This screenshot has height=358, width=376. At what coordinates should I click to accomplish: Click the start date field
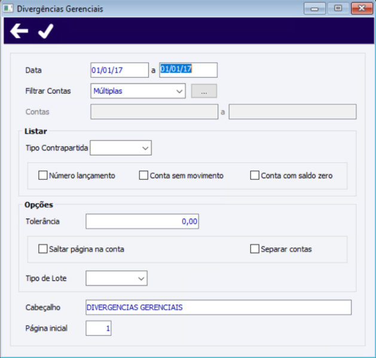tap(120, 70)
